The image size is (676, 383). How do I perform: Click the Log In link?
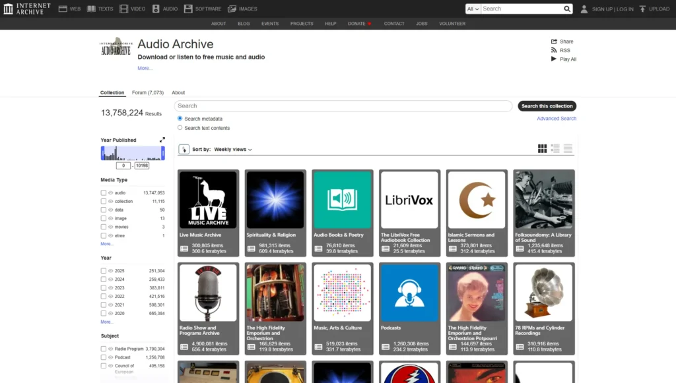tap(625, 9)
